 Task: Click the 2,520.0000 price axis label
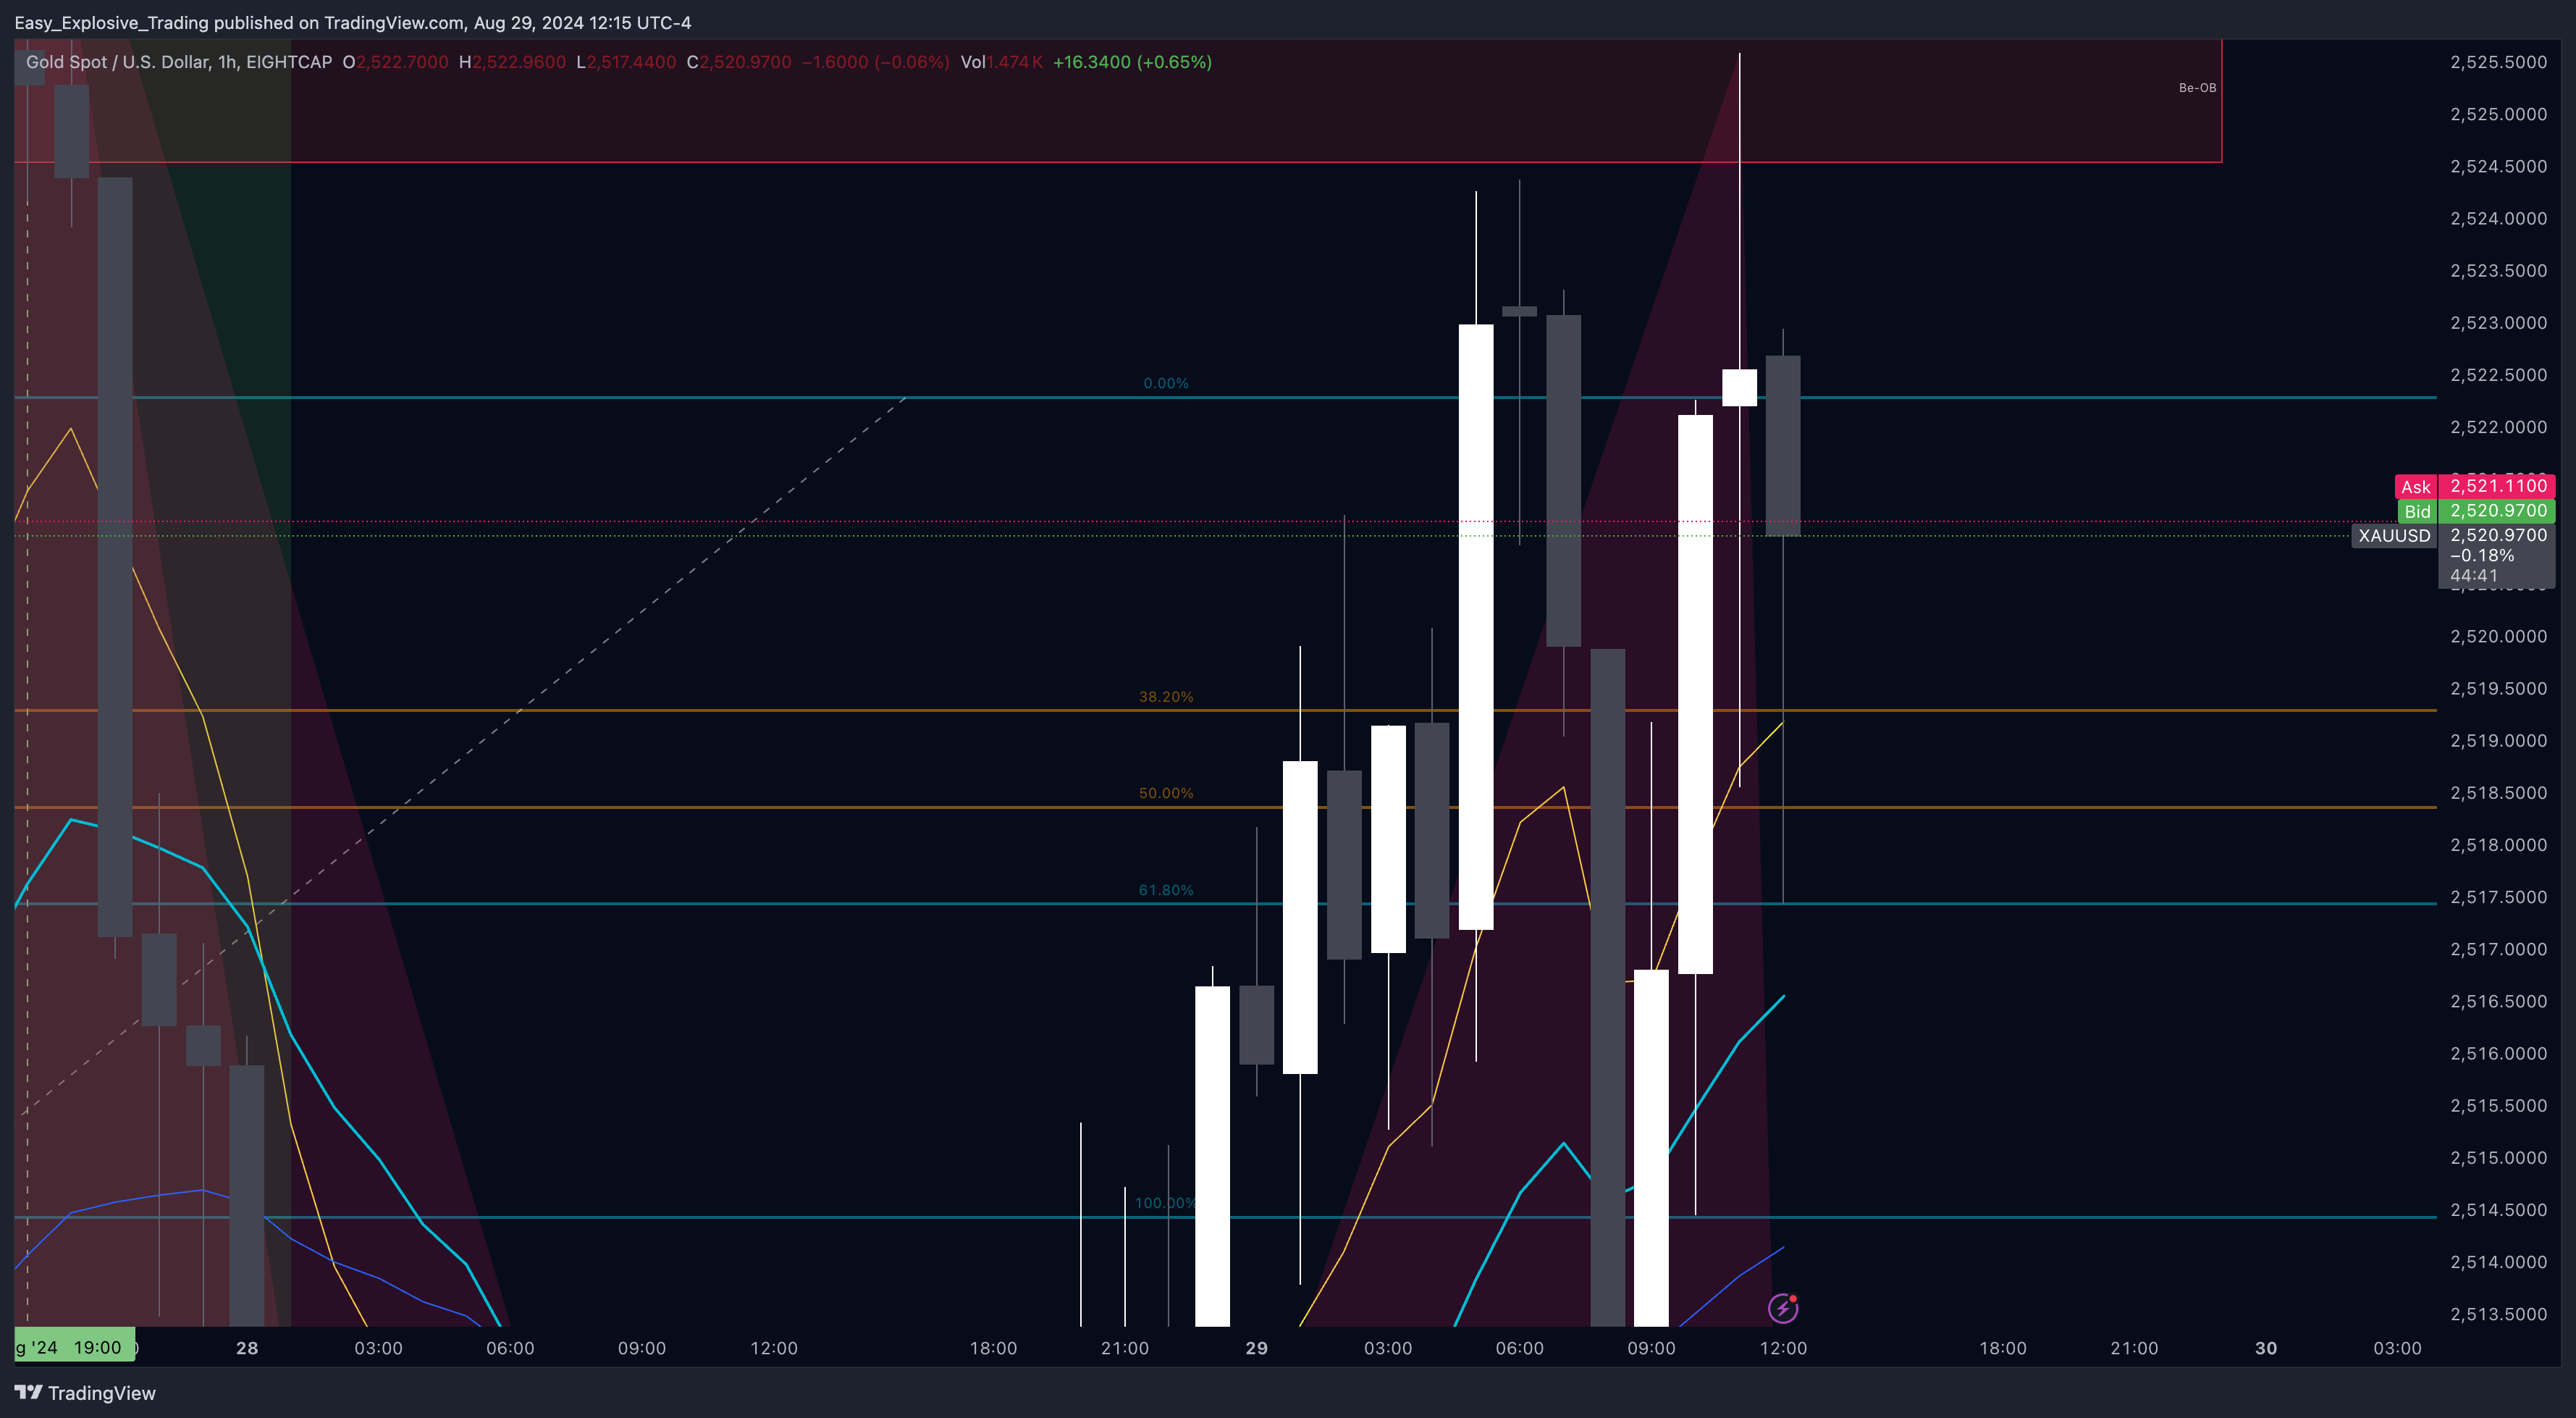(2498, 636)
